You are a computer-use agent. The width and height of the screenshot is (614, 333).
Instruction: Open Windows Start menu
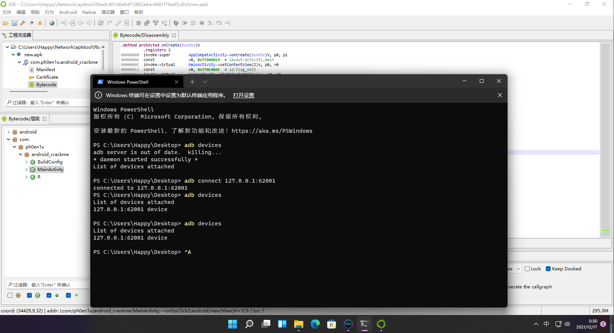click(233, 324)
